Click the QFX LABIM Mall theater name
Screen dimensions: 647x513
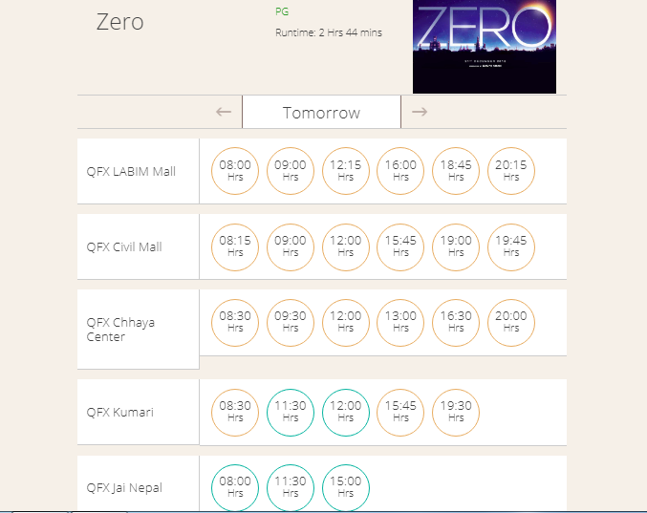pyautogui.click(x=131, y=171)
